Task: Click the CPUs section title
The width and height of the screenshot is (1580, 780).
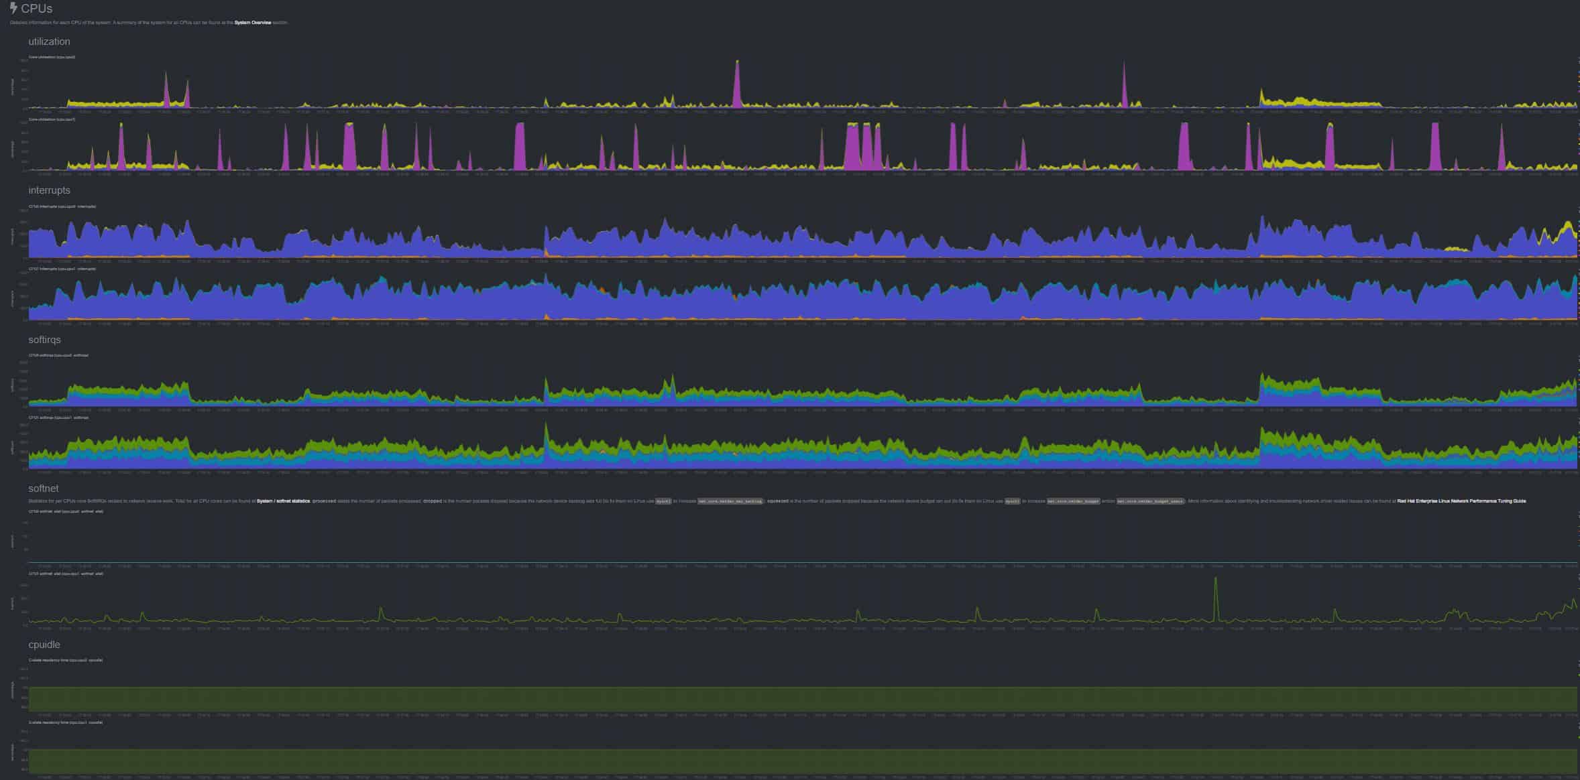Action: [x=37, y=9]
